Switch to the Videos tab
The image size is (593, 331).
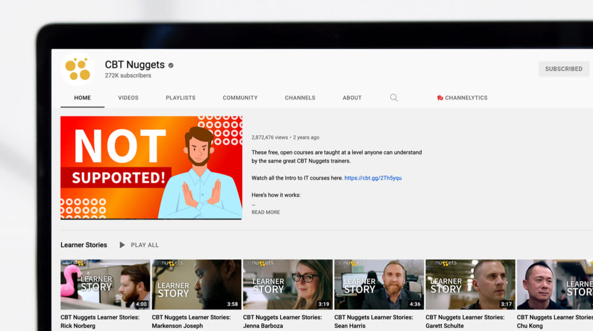(128, 98)
